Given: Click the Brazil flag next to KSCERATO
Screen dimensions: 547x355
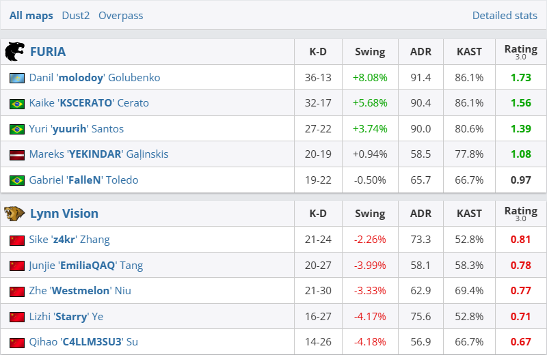Looking at the screenshot, I should (17, 104).
